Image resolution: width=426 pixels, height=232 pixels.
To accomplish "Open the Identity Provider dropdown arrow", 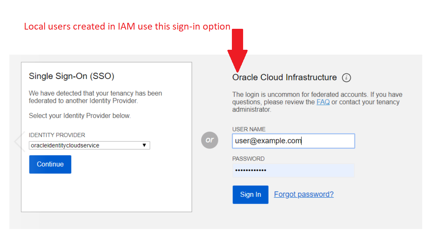I will tap(144, 145).
